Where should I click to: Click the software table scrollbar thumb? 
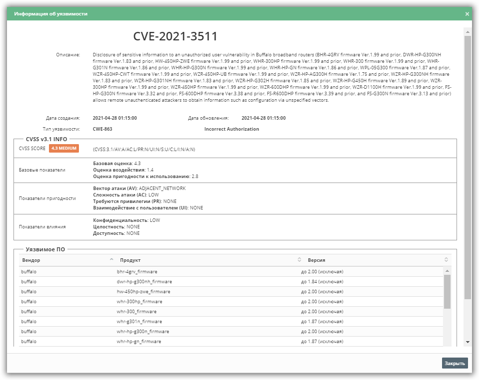tap(447, 292)
